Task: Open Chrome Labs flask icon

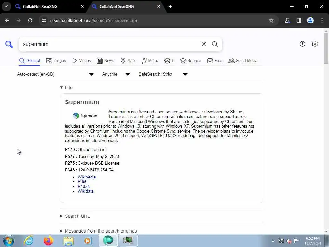Action: pyautogui.click(x=287, y=20)
